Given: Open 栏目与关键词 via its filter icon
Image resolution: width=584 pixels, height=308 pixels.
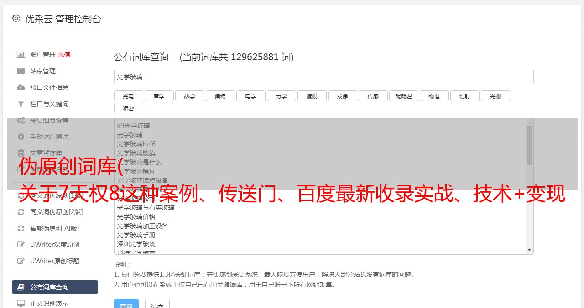Looking at the screenshot, I should (21, 104).
